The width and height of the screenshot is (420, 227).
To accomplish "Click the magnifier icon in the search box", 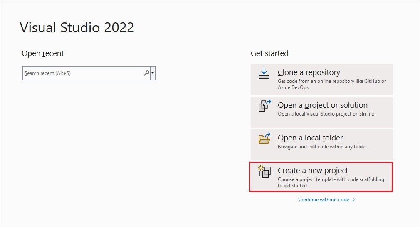I will point(146,73).
